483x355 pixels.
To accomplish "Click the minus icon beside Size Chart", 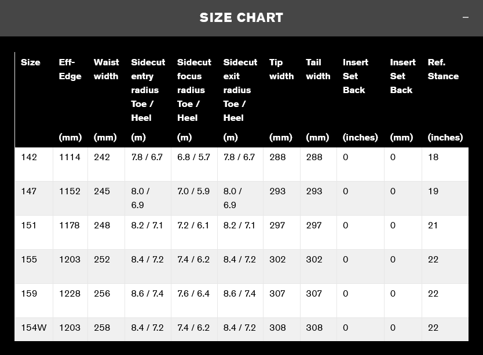I will [466, 17].
